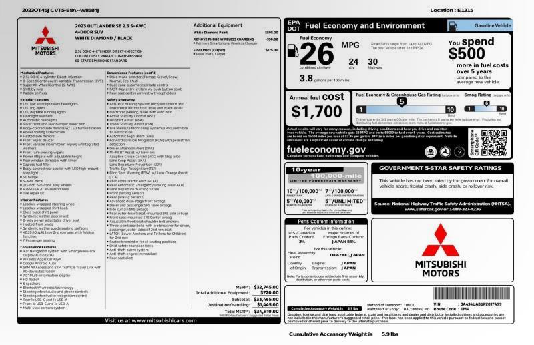This screenshot has height=345, width=534.
Task: Click the '5yr/UNLIMITED' roadside assistance warranty
Action: pos(345,202)
